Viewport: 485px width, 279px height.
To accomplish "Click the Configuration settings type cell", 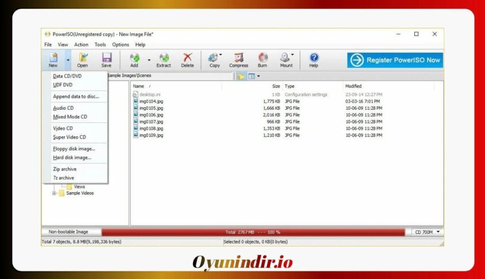I will point(306,95).
